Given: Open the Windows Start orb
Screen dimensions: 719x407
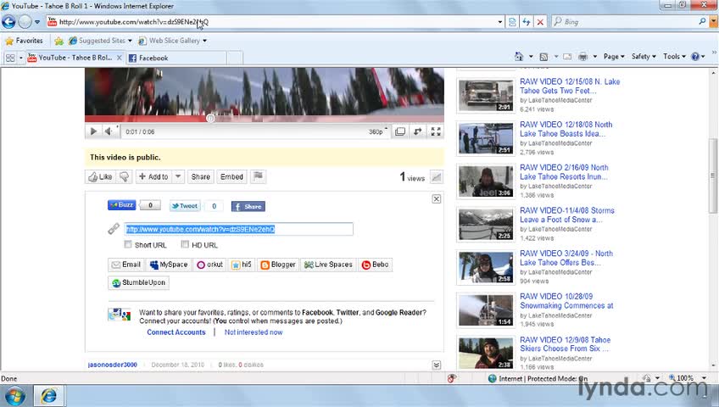Looking at the screenshot, I should (x=14, y=395).
